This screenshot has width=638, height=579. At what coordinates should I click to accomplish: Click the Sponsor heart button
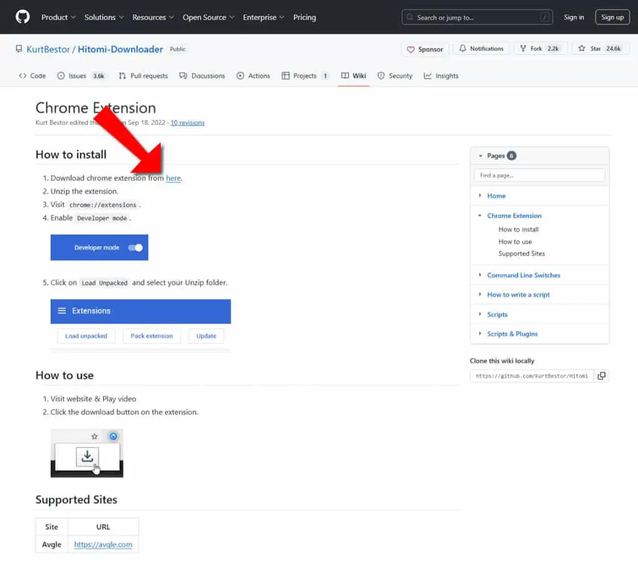click(425, 49)
